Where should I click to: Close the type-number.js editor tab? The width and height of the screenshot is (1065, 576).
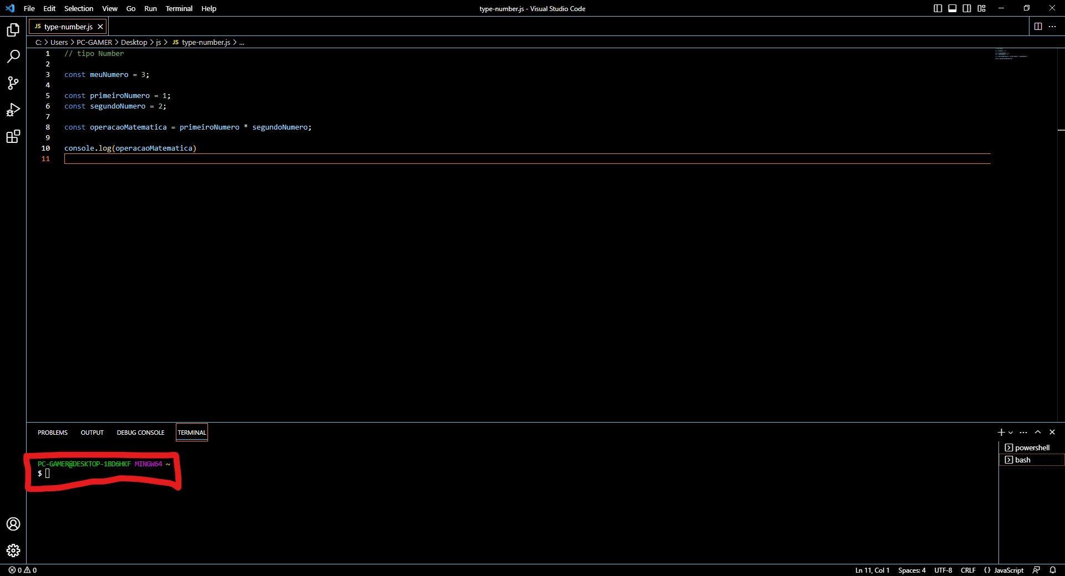point(100,27)
